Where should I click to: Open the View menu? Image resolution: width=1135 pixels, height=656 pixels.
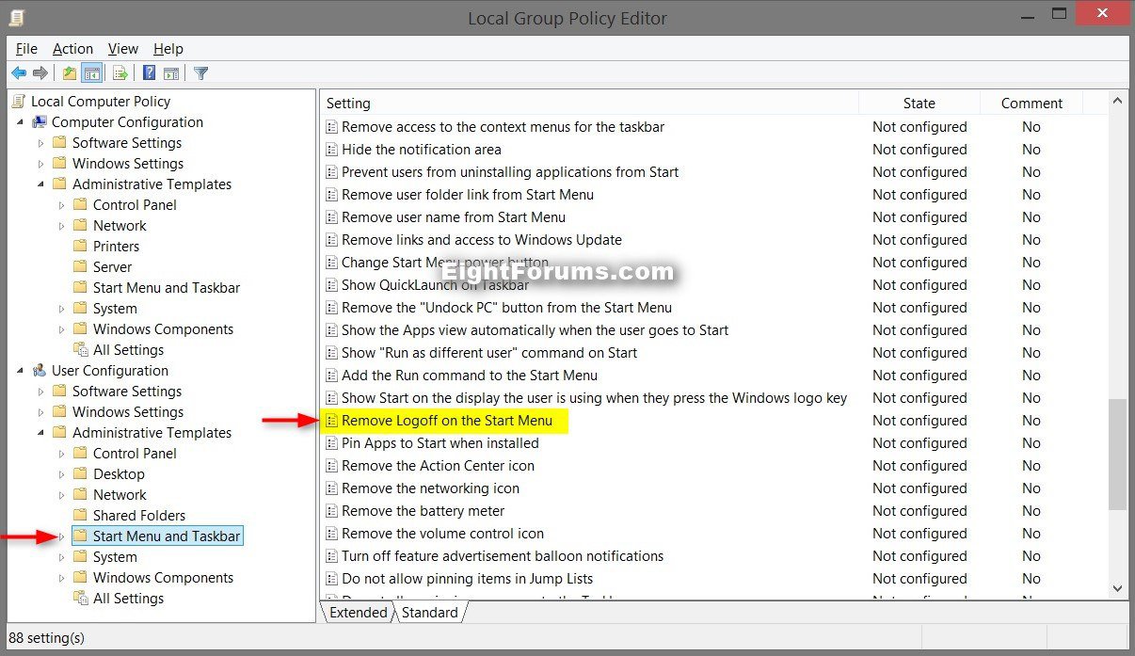[x=122, y=48]
